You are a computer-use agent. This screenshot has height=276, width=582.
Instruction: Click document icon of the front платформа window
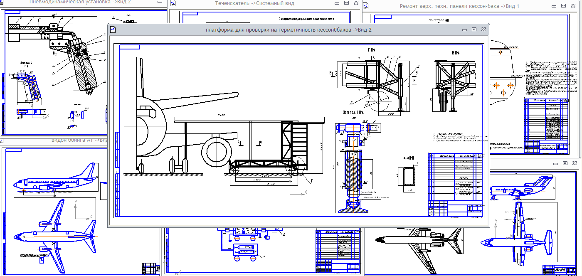(x=112, y=30)
